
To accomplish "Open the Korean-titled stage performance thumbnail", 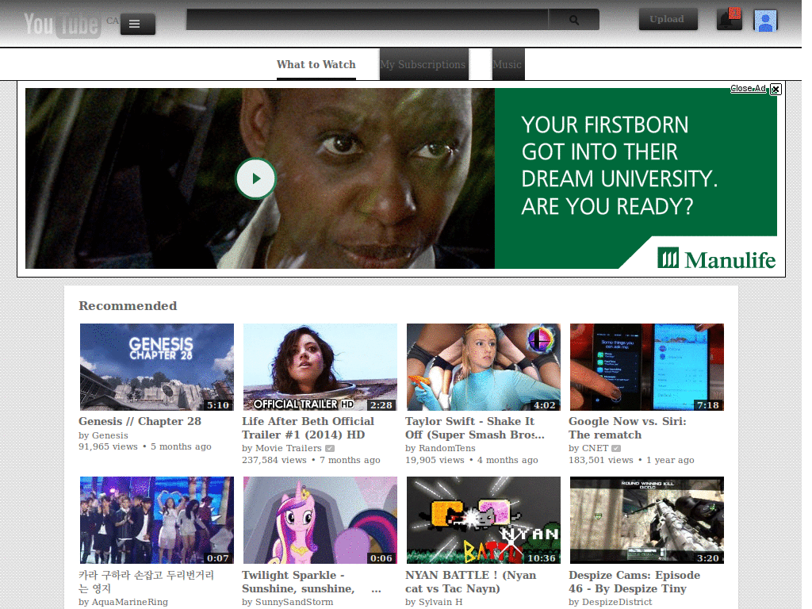I will pos(157,520).
